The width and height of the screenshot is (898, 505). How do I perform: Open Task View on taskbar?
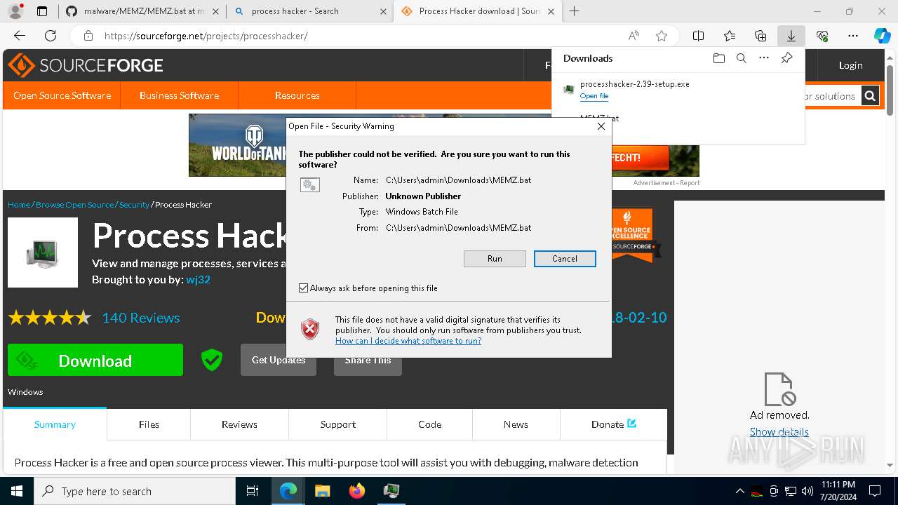[x=253, y=491]
